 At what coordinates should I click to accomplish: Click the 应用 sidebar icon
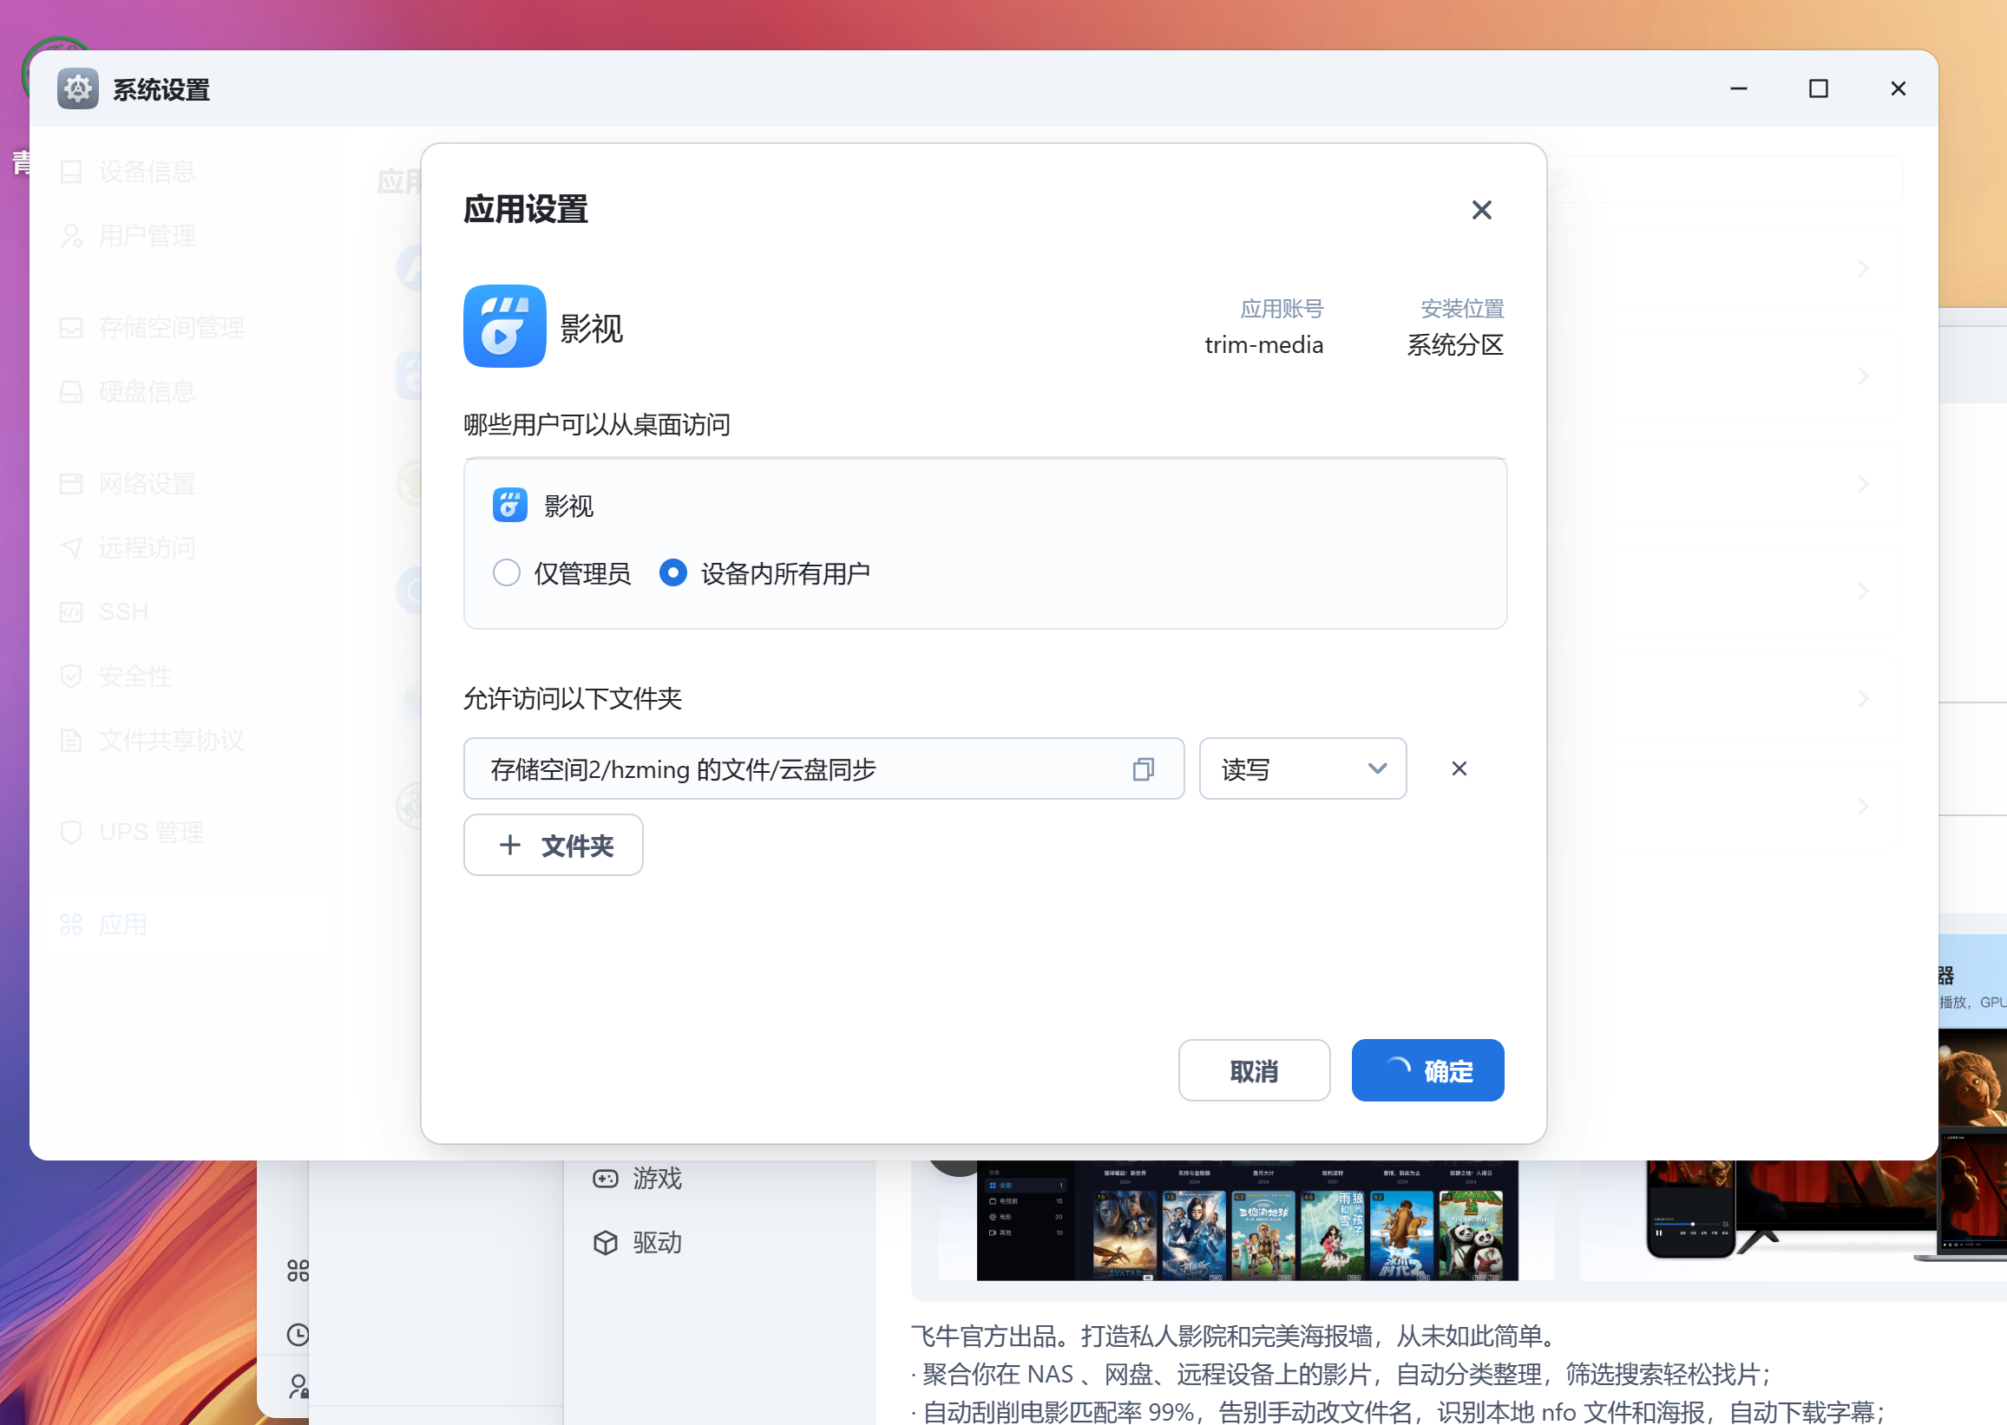[x=71, y=925]
